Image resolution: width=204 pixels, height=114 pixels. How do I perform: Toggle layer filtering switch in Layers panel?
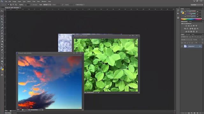[x=202, y=37]
